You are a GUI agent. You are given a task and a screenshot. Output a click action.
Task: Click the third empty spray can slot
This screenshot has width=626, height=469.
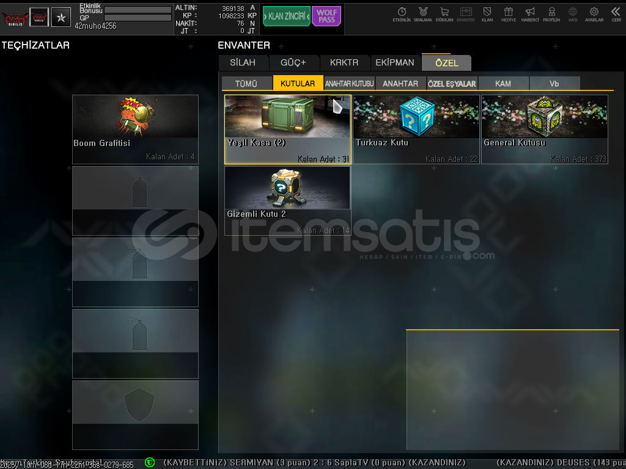coord(135,343)
